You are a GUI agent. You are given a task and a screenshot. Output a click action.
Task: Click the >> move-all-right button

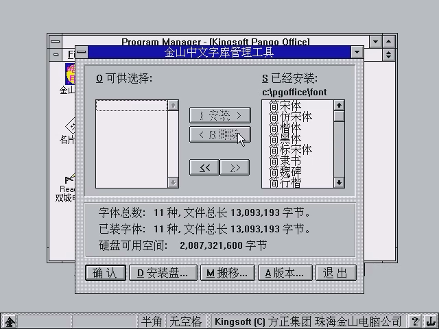[x=235, y=167]
